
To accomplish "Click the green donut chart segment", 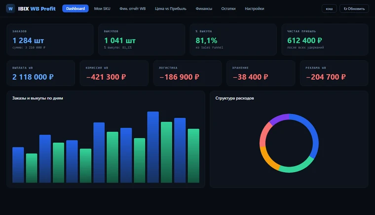I will coord(297,169).
